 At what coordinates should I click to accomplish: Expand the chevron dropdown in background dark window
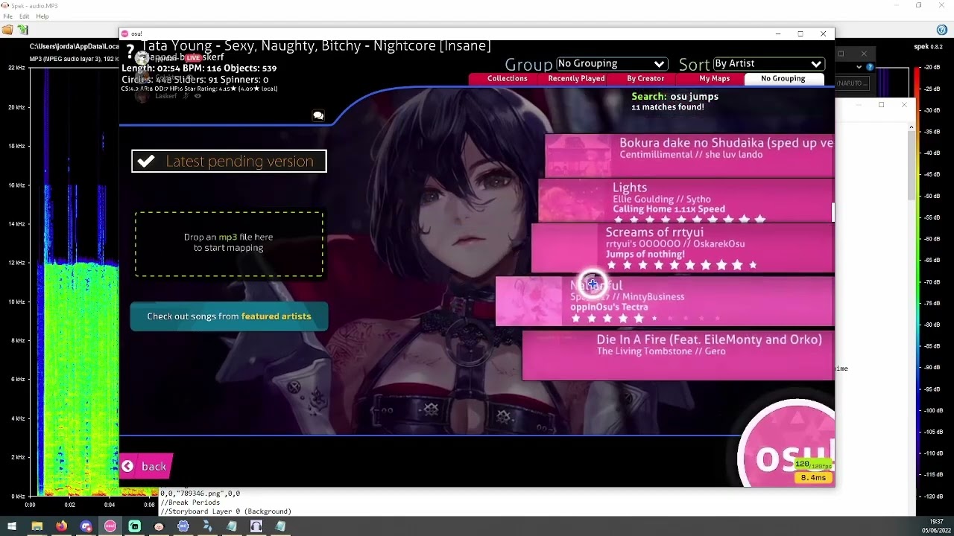pos(858,67)
